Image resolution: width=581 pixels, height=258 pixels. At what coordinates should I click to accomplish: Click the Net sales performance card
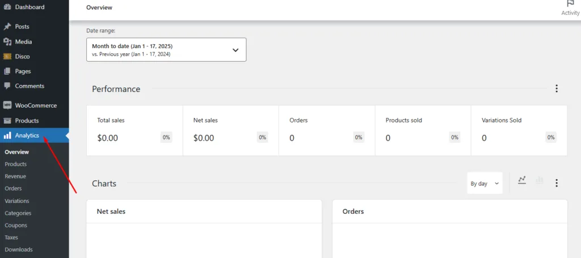coord(231,130)
